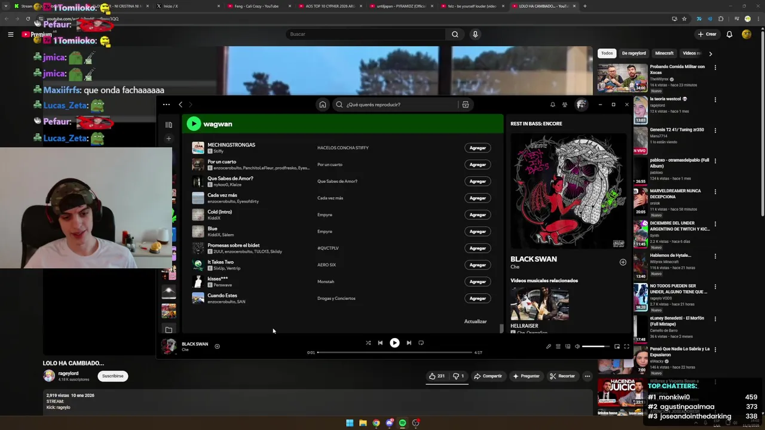765x430 pixels.
Task: Open Spotify from the taskbar
Action: point(402,423)
